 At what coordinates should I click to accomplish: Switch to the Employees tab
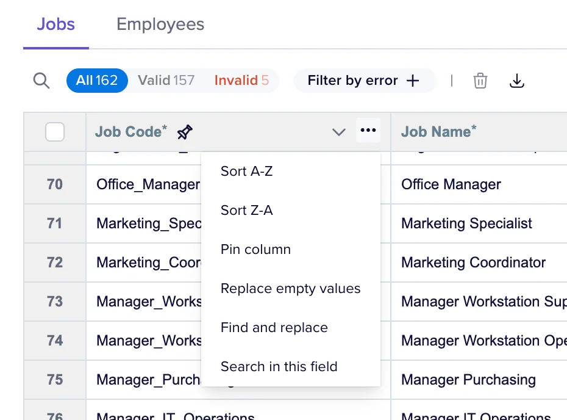point(160,24)
